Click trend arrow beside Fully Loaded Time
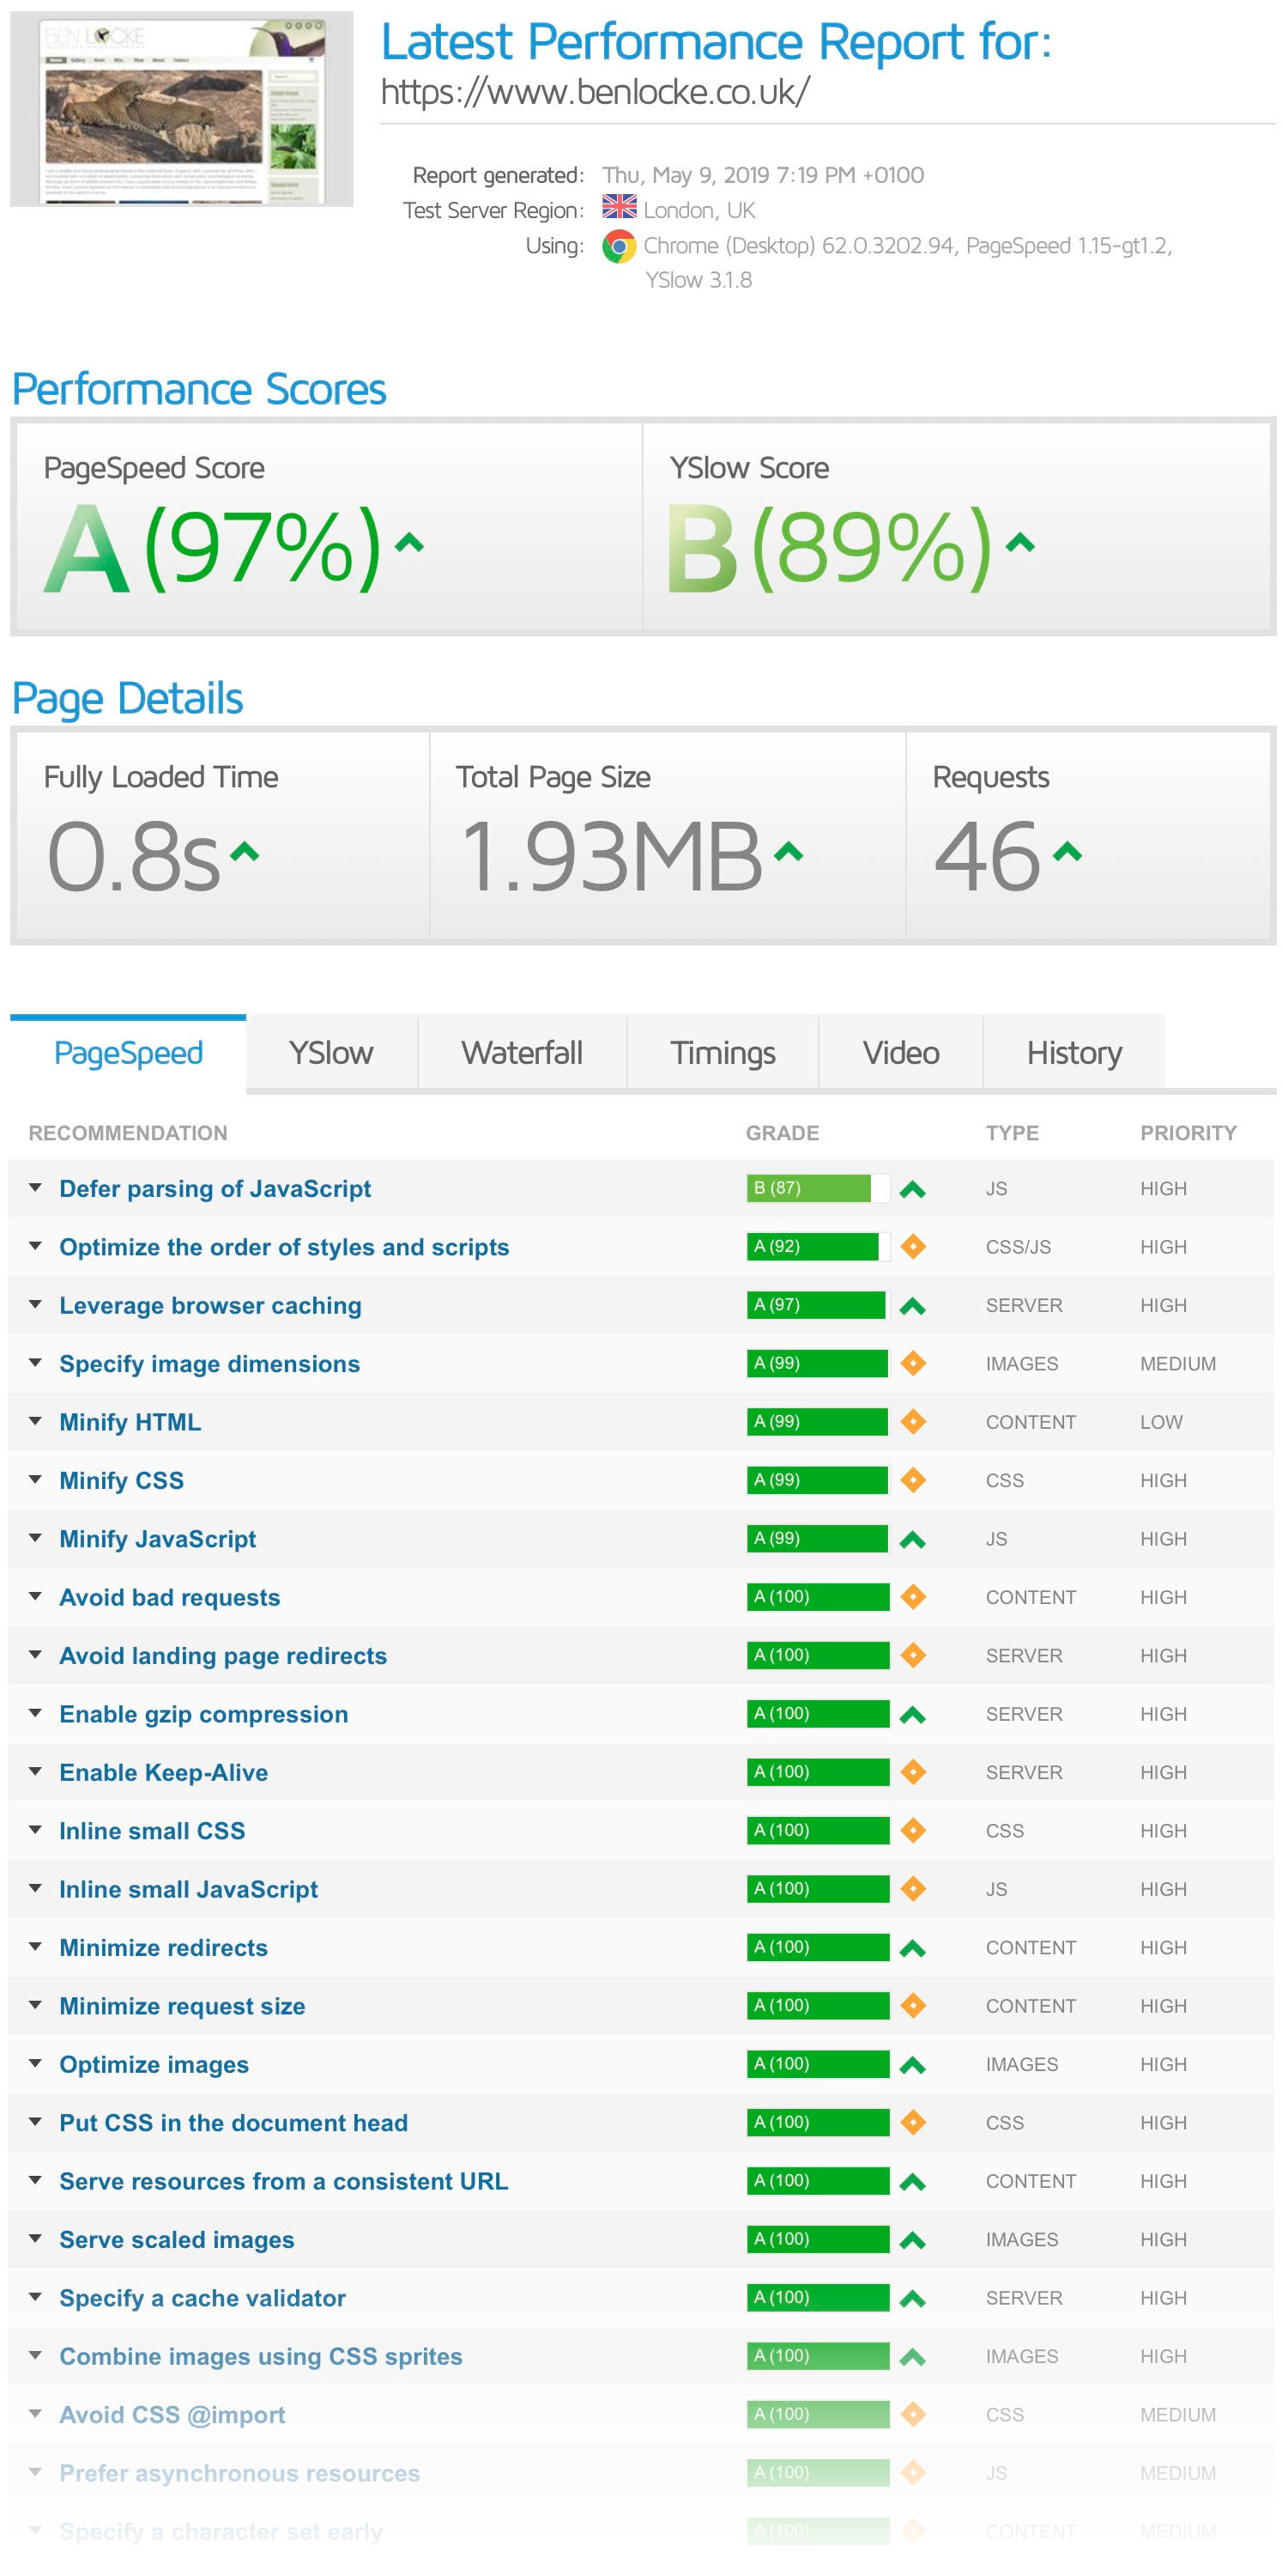Image resolution: width=1282 pixels, height=2576 pixels. 245,852
